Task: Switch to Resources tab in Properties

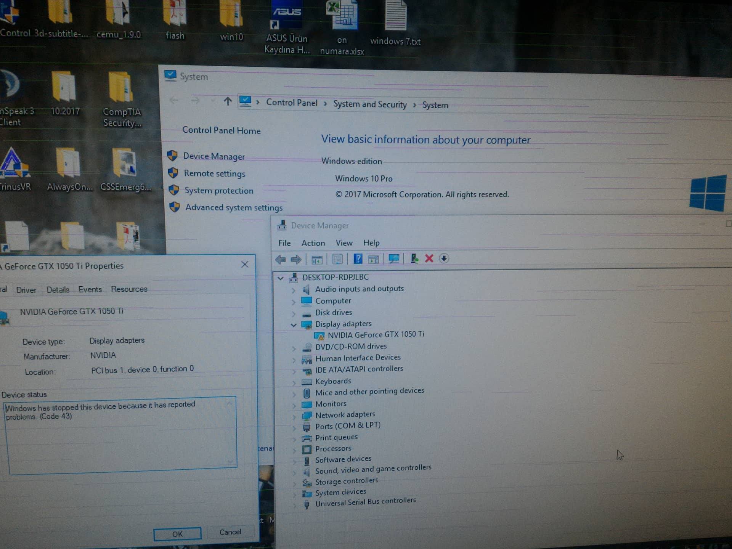Action: [129, 289]
